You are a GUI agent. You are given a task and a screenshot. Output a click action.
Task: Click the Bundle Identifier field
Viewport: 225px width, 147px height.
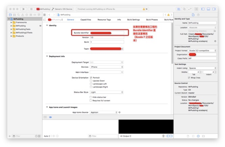coord(107,33)
